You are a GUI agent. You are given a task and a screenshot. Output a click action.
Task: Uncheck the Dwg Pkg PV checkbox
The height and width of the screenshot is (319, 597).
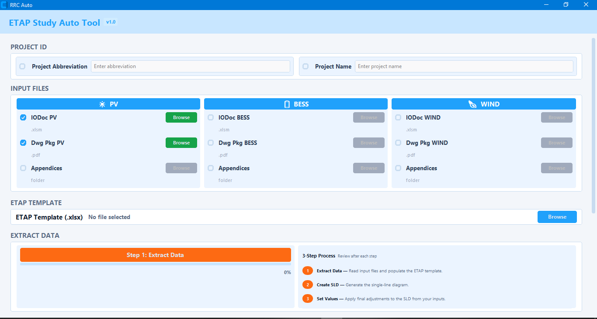(23, 143)
